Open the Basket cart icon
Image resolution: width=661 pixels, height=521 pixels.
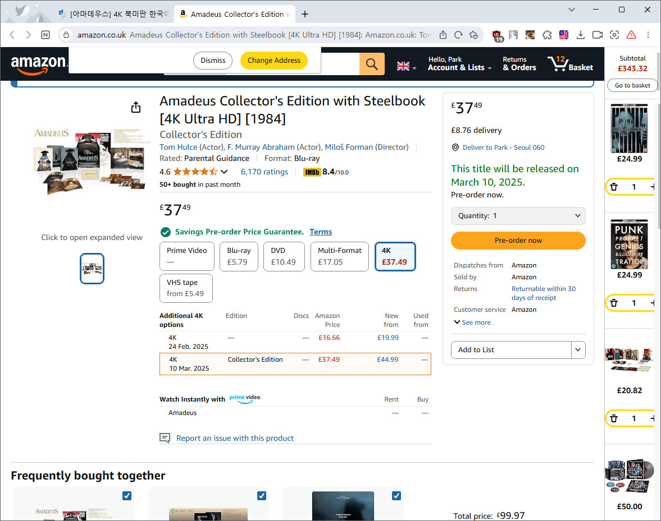(570, 64)
